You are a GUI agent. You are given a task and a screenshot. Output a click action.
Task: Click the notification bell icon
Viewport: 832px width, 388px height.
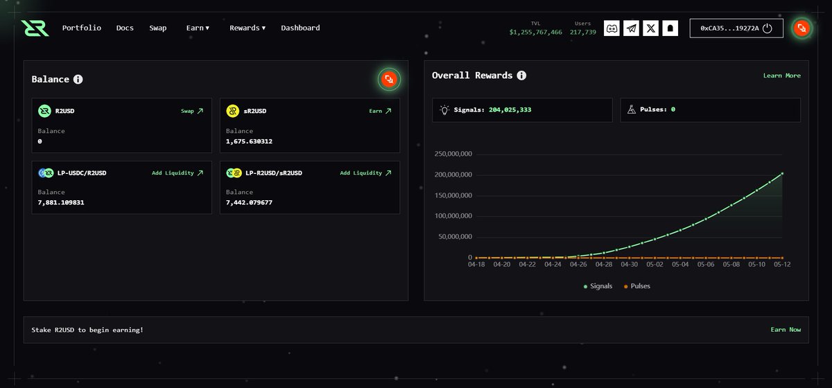coord(670,28)
